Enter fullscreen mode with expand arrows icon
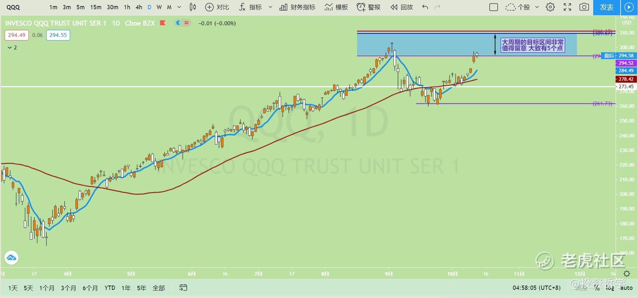Screen dimensions: 638x298 pos(568,7)
